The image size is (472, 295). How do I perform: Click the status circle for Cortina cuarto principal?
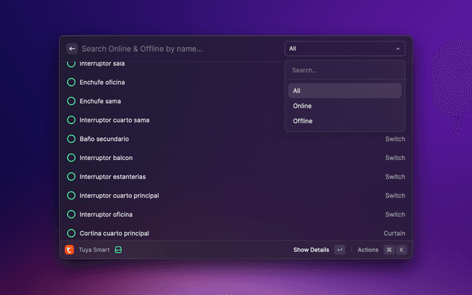tap(72, 233)
